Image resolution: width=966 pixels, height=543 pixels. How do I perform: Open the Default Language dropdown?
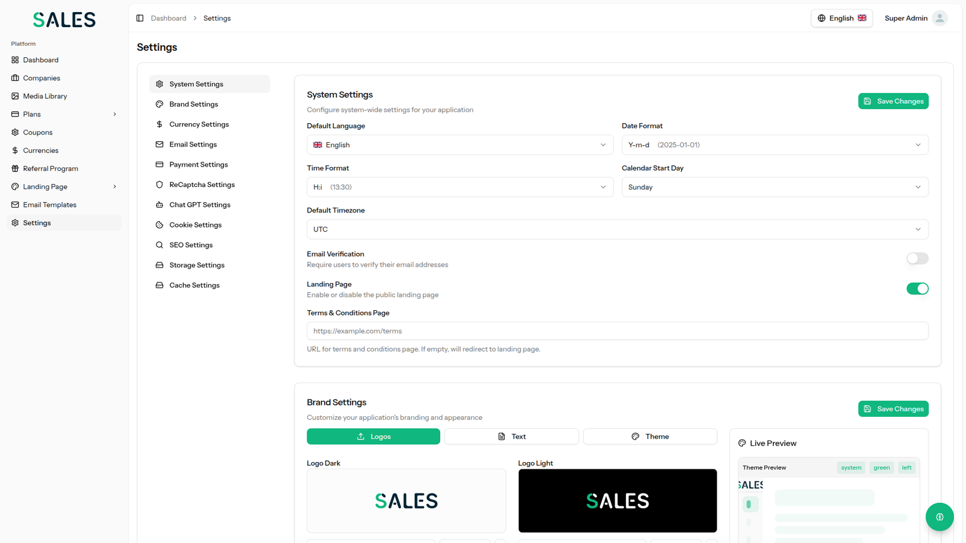(x=459, y=145)
